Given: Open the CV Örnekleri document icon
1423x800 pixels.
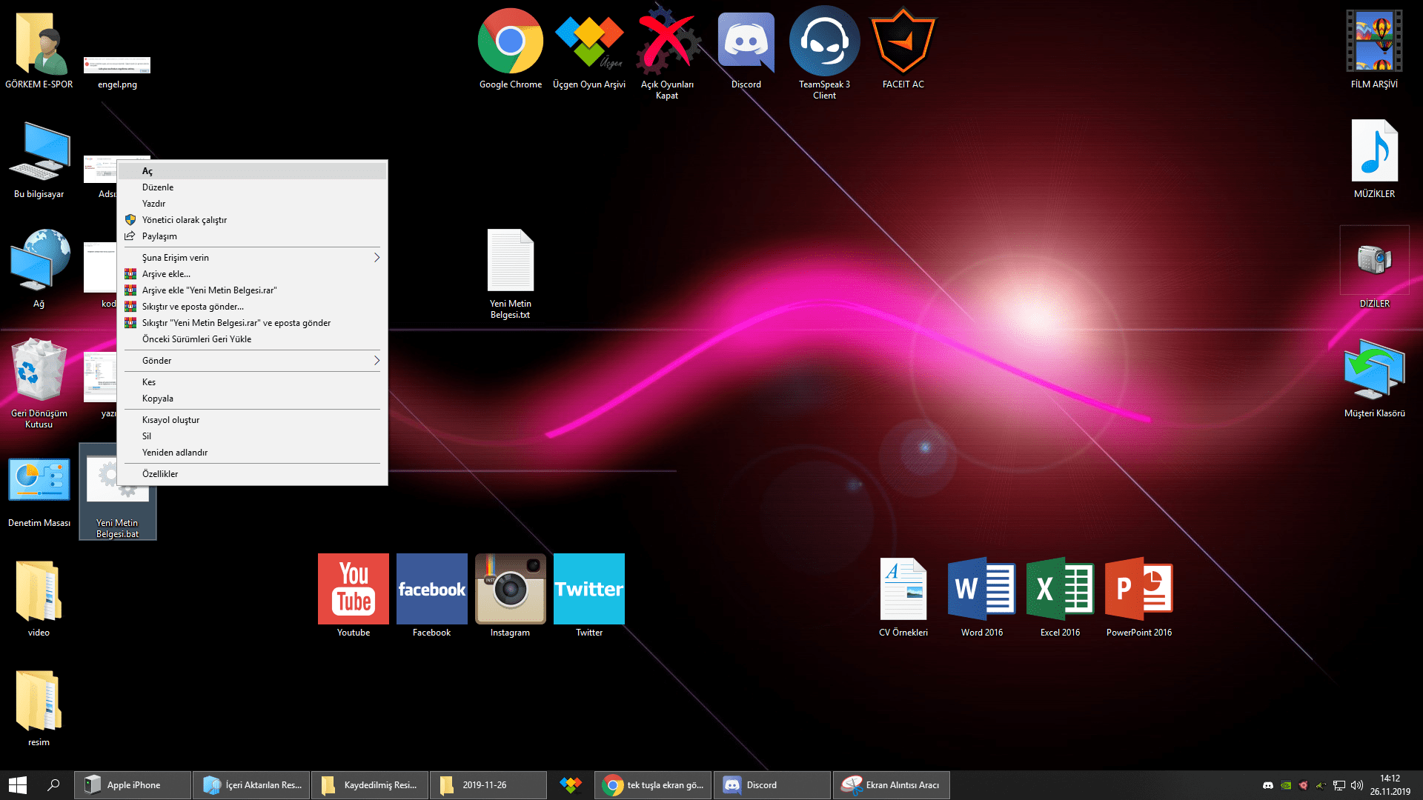Looking at the screenshot, I should 903,597.
